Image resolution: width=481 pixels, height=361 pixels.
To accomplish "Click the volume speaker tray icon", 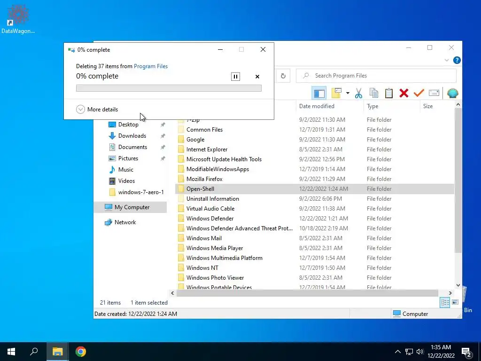I will 420,352.
